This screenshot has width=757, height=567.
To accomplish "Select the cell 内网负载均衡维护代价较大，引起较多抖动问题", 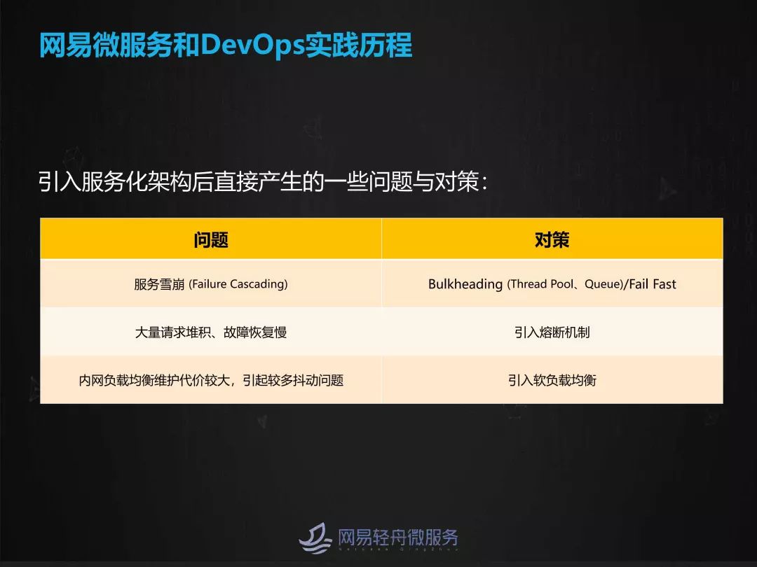I will pos(211,380).
